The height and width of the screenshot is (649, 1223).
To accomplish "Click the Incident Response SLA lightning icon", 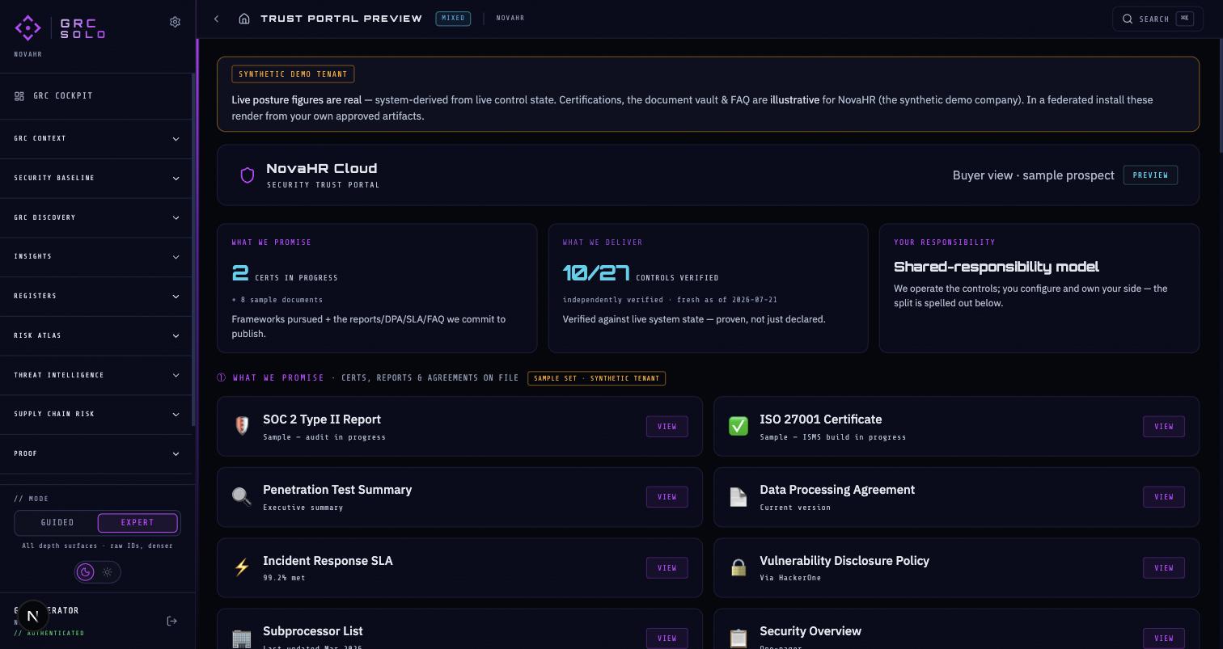I will pyautogui.click(x=242, y=567).
